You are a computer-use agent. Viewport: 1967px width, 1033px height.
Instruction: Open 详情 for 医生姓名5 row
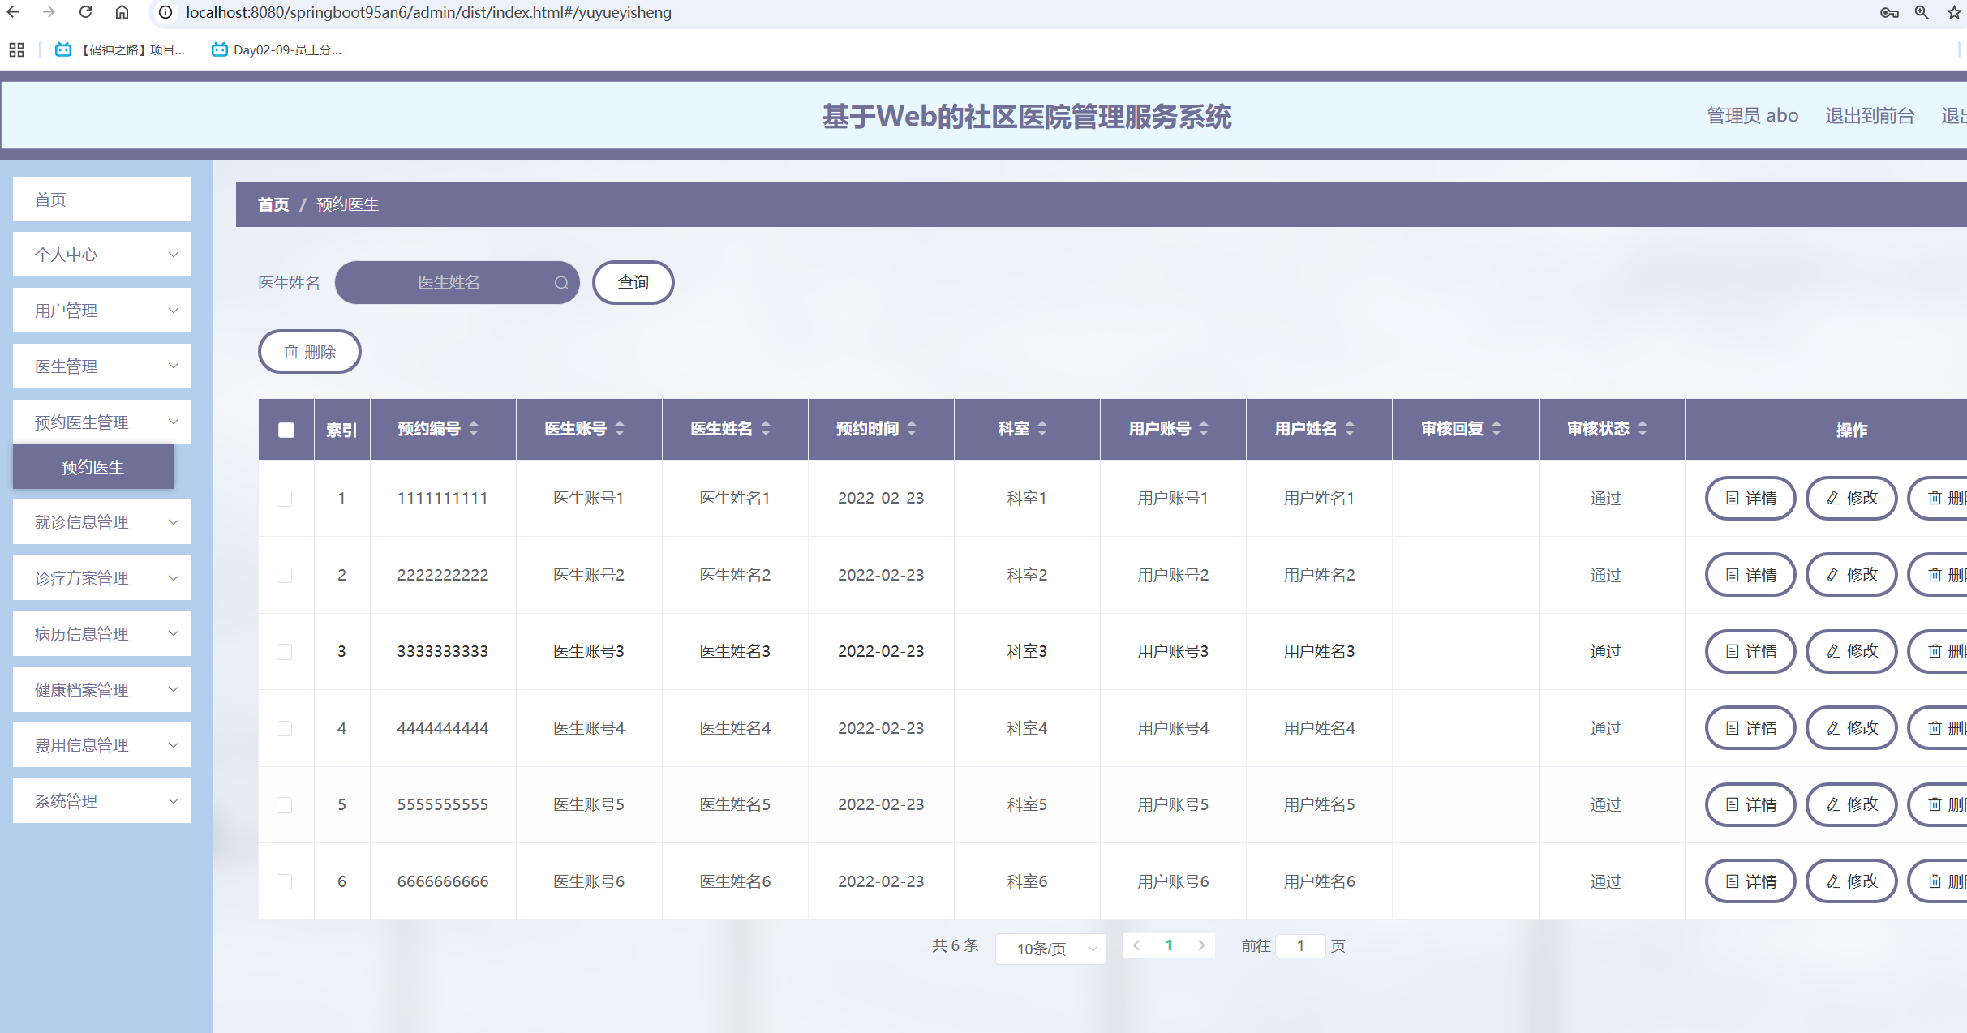pos(1750,804)
